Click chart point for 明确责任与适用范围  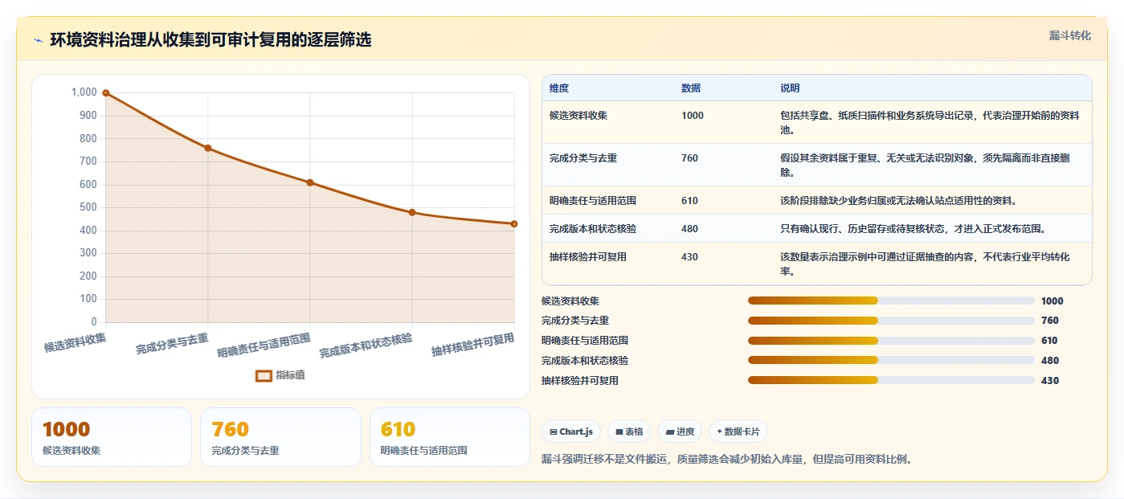[310, 182]
